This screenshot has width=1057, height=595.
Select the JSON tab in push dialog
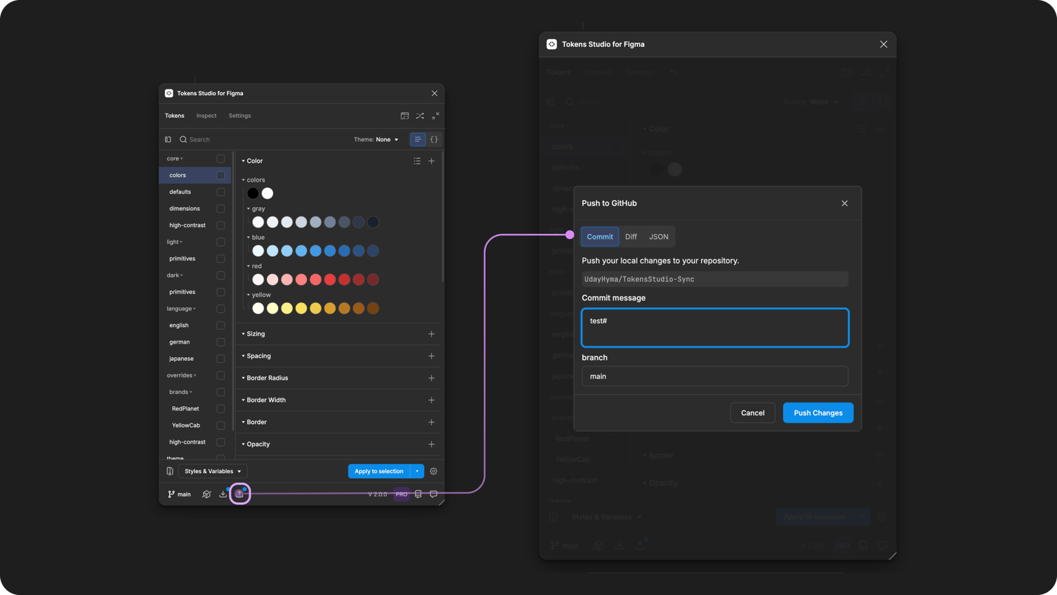(659, 237)
